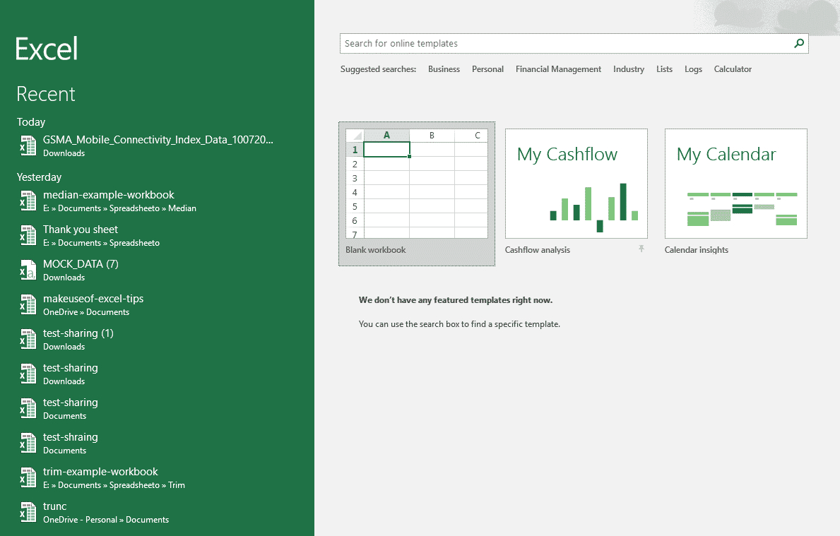This screenshot has width=840, height=536.
Task: Click the median-example-workbook file icon
Action: point(28,201)
